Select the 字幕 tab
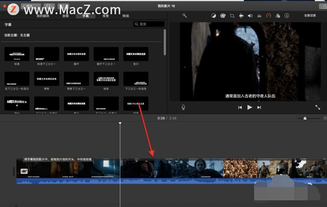The image size is (327, 207). 86,16
